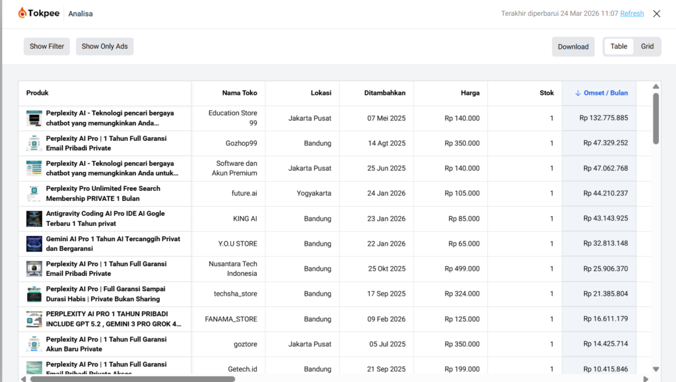Image resolution: width=676 pixels, height=382 pixels.
Task: Switch to Table view
Action: coord(619,47)
